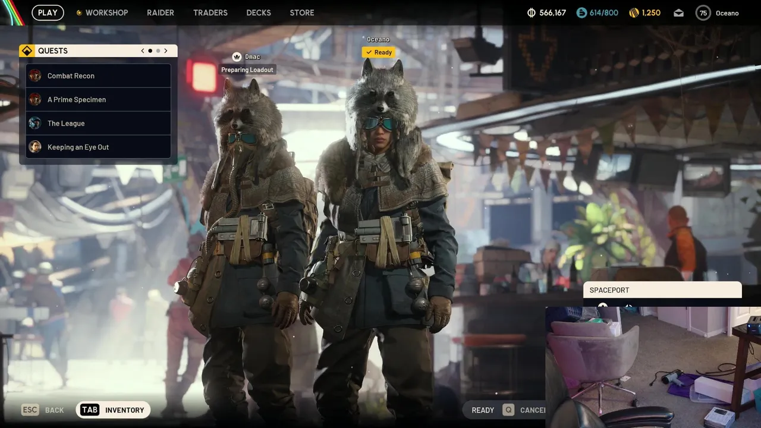This screenshot has height=428, width=761.
Task: Click the A Prime Specimen quest giver portrait
Action: point(35,99)
